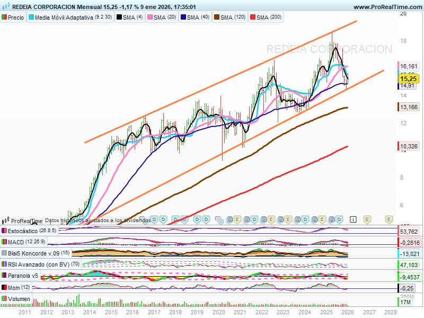The image size is (424, 318).
Task: Click the 2020 year on the time axis
Action: coord(218,313)
